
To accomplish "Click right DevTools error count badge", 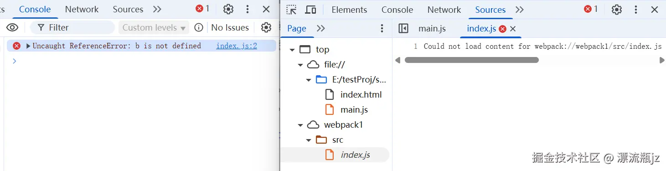I will 591,9.
